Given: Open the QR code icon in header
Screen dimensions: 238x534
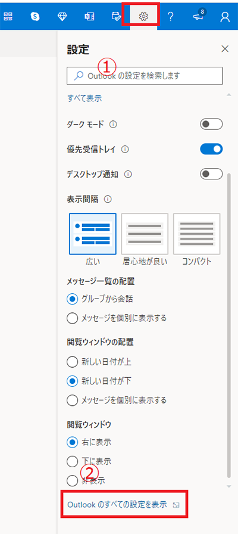Looking at the screenshot, I should point(8,16).
